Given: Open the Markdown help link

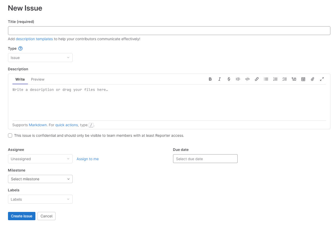Looking at the screenshot, I should (38, 125).
